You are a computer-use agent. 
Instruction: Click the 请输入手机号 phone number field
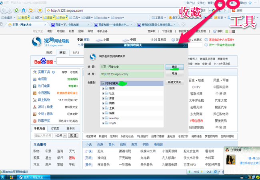(x=43, y=136)
